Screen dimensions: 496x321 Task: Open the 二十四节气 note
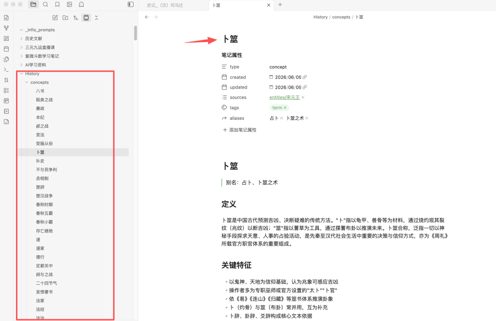pyautogui.click(x=46, y=283)
